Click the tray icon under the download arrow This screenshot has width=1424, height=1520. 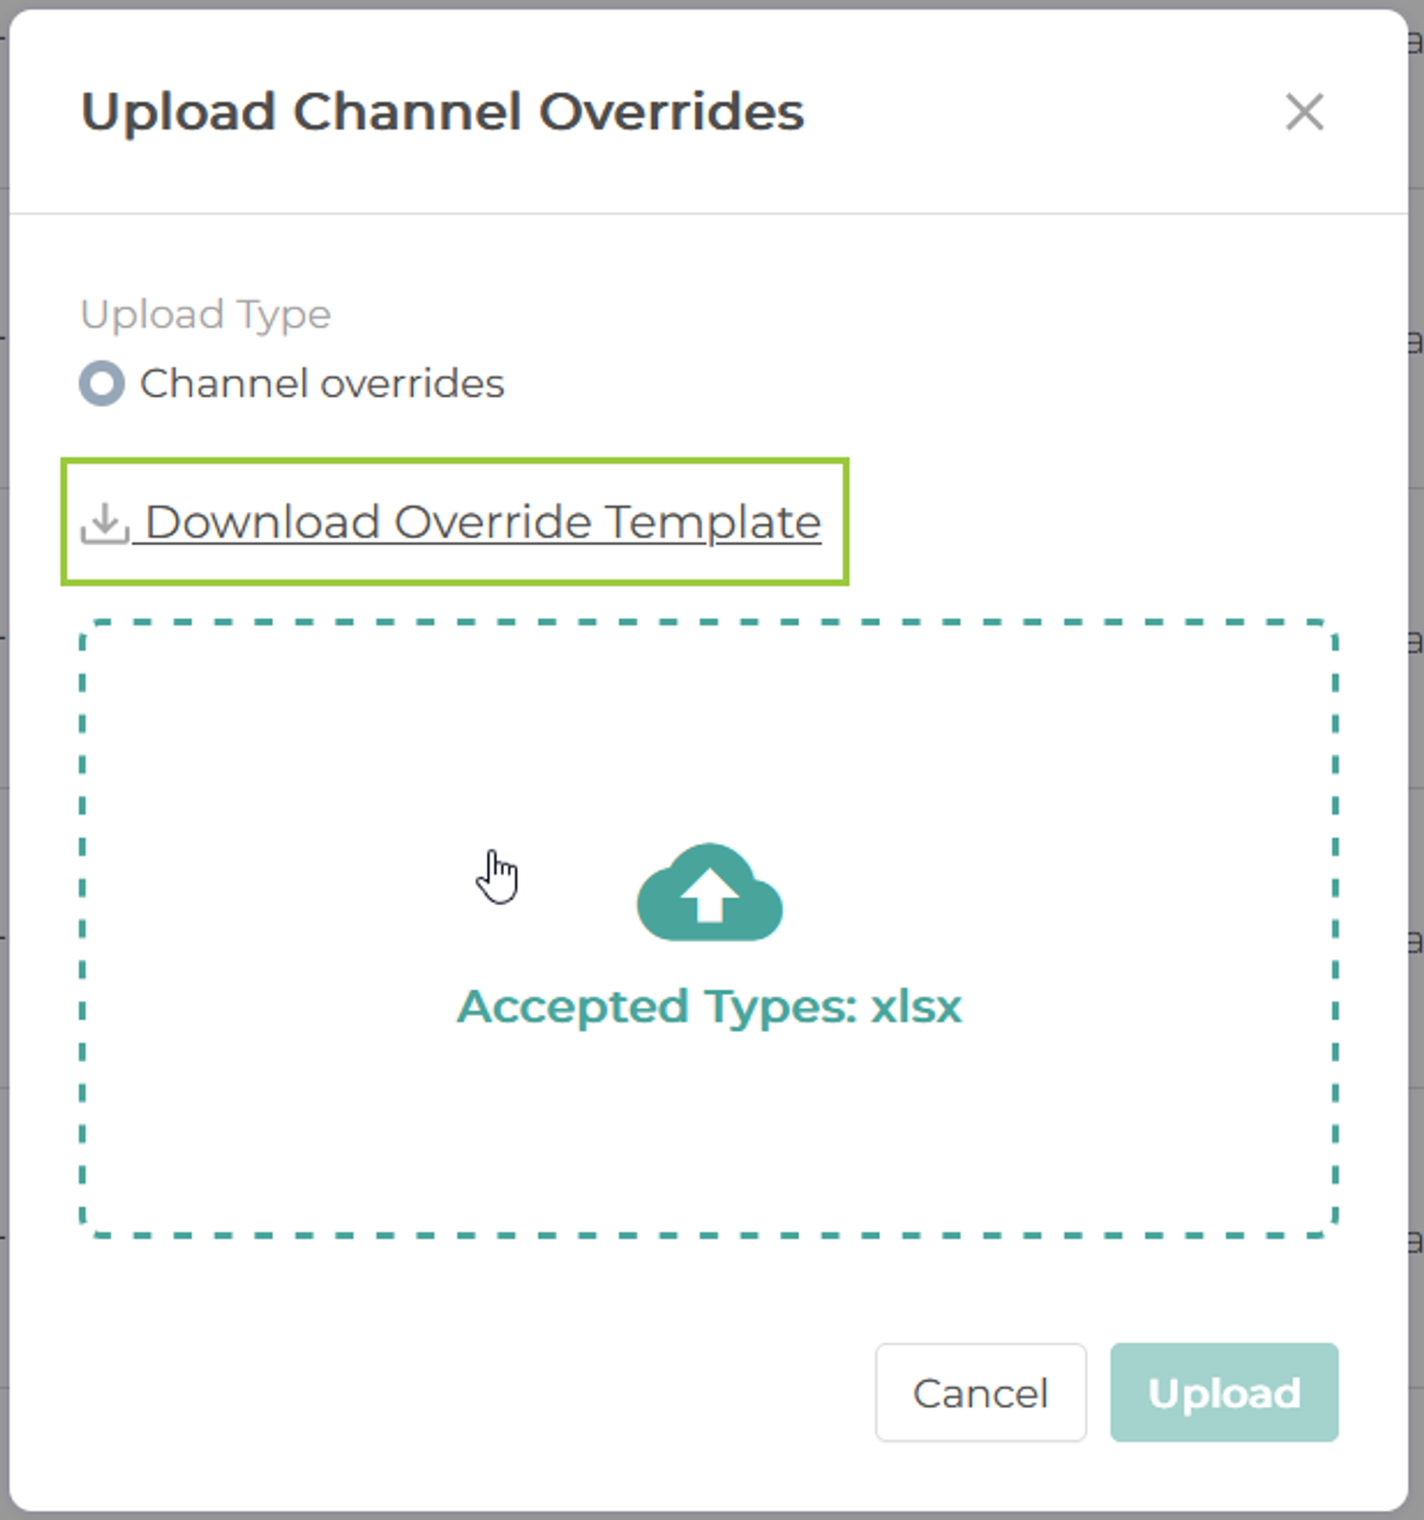pyautogui.click(x=106, y=535)
